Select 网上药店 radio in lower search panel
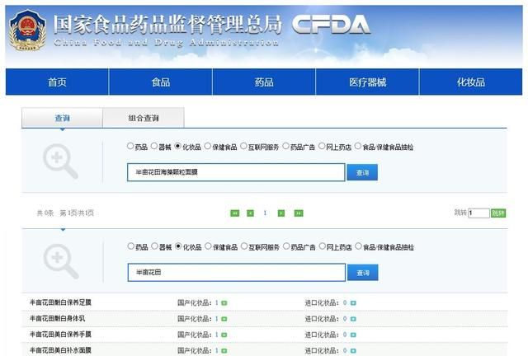The height and width of the screenshot is (356, 528). 323,246
